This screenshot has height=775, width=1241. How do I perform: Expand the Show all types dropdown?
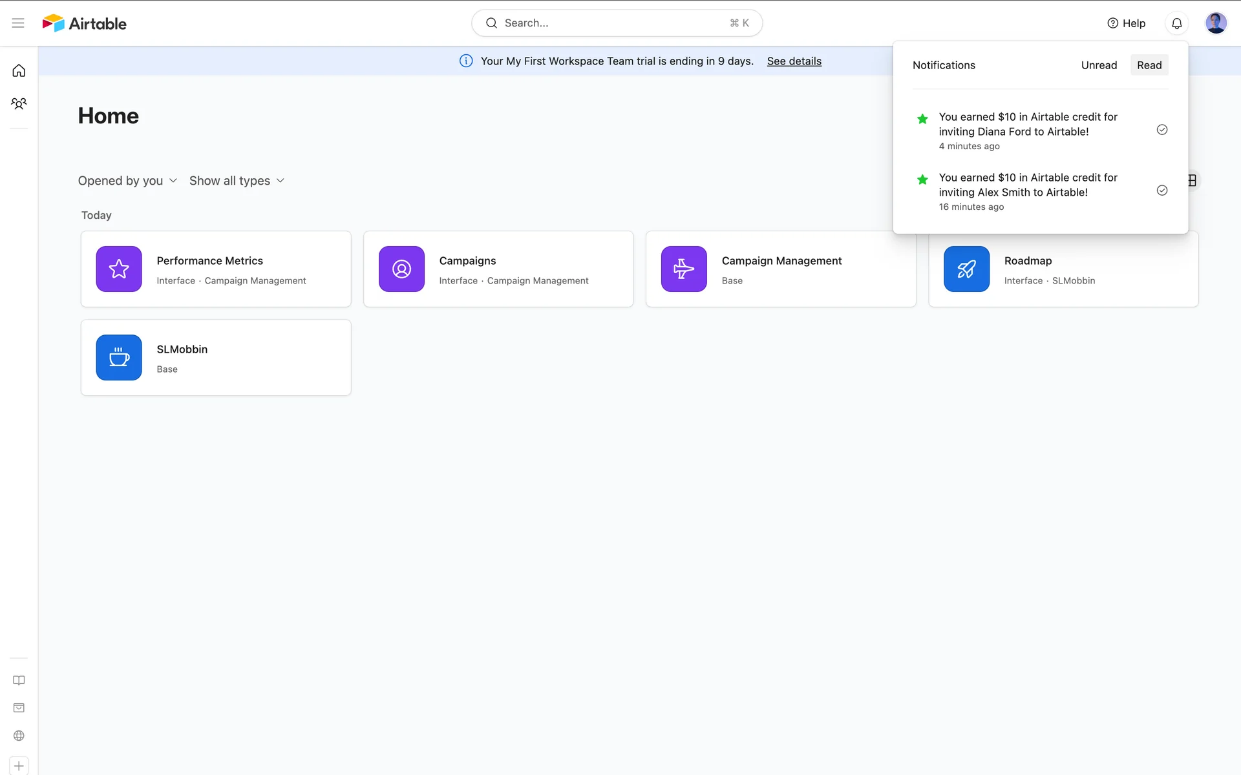(237, 181)
